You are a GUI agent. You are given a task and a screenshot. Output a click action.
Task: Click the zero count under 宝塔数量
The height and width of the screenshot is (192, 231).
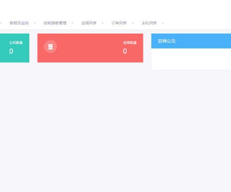(x=125, y=51)
